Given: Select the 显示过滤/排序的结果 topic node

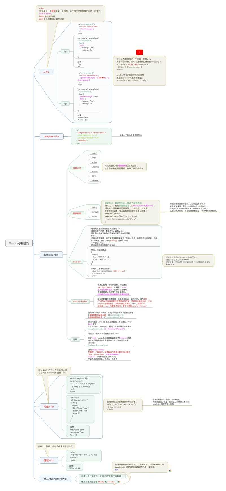Looking at the screenshot, I should point(55,479).
